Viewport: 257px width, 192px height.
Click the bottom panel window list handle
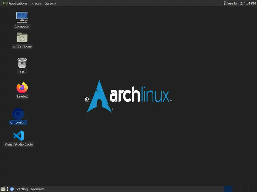(x=8, y=189)
